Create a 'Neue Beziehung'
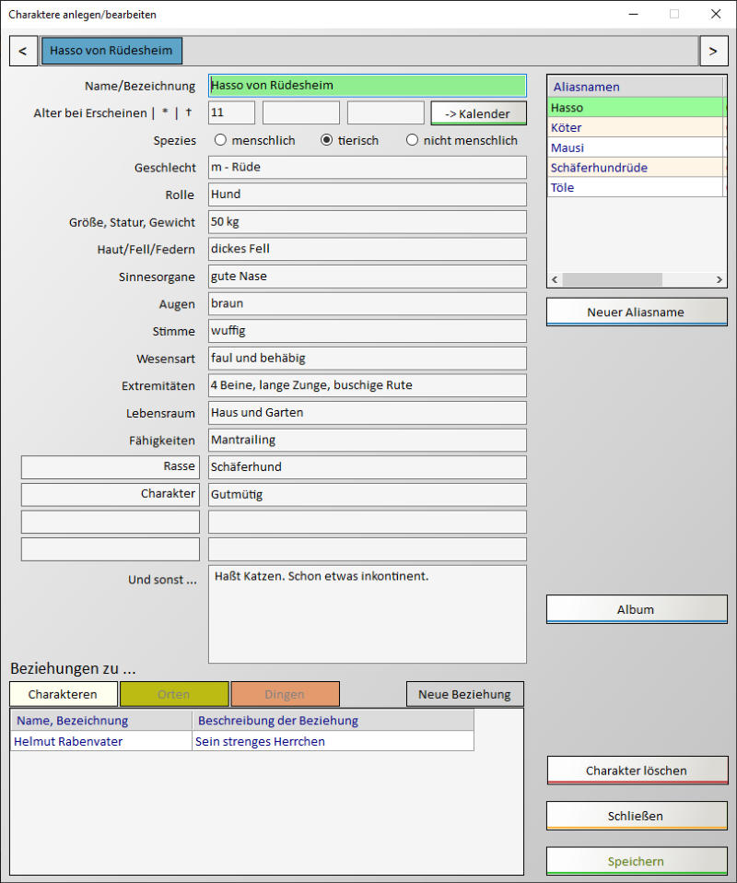 464,694
